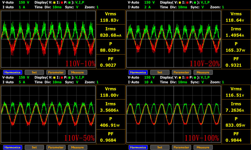Click the I-Auto 1 A range value

click(x=22, y=7)
